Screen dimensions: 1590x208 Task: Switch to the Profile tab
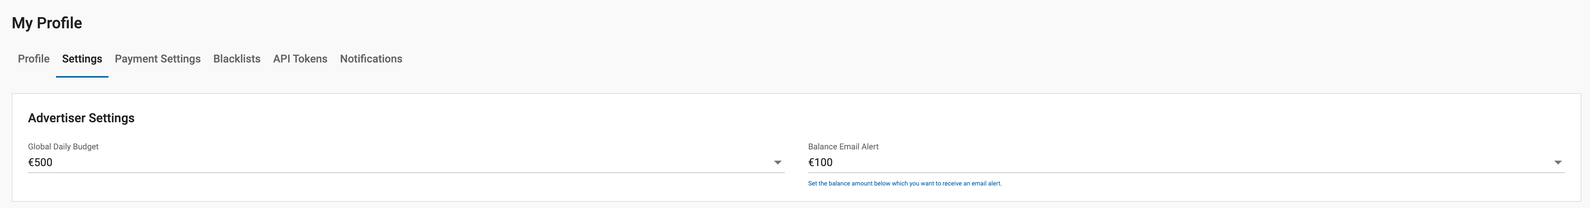click(x=33, y=59)
